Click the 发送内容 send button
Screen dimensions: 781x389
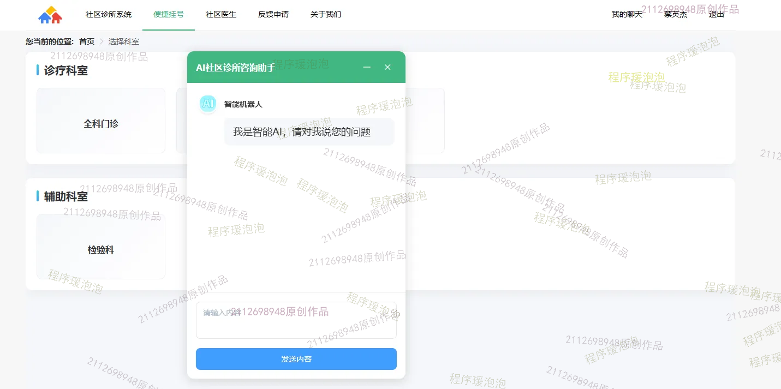tap(296, 359)
